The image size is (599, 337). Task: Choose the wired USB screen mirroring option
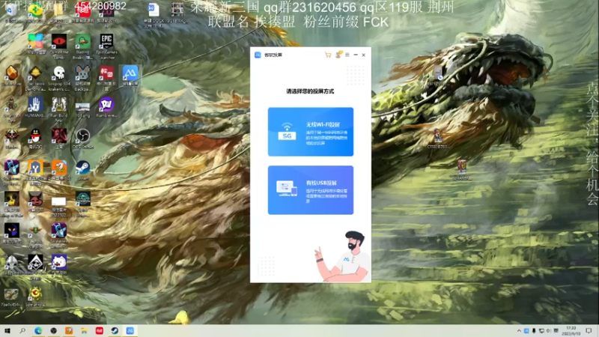[x=311, y=190]
